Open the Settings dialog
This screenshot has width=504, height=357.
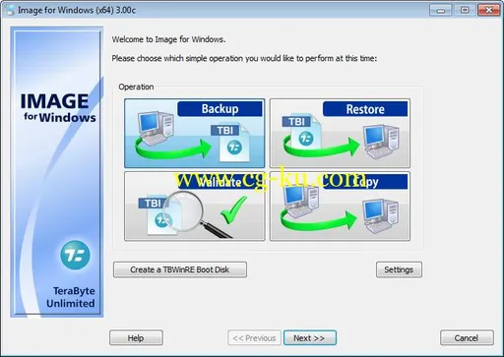pyautogui.click(x=399, y=269)
